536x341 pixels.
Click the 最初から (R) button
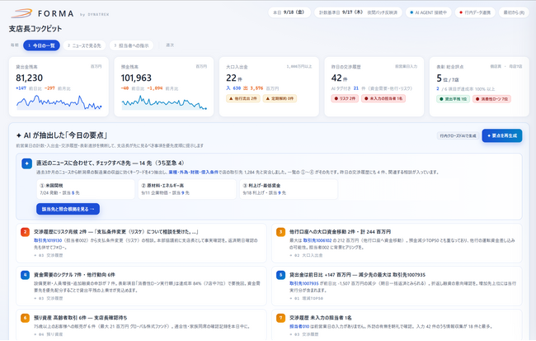[x=514, y=12]
